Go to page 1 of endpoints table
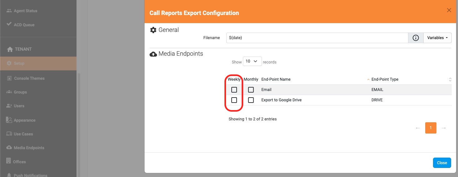Viewport: 458px width, 177px height. [x=431, y=128]
